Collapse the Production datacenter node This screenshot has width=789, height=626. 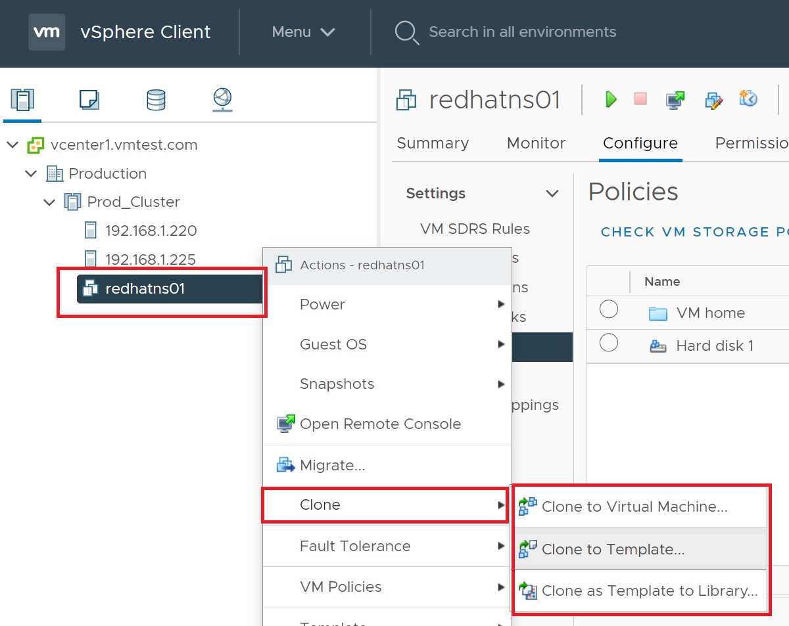click(31, 173)
